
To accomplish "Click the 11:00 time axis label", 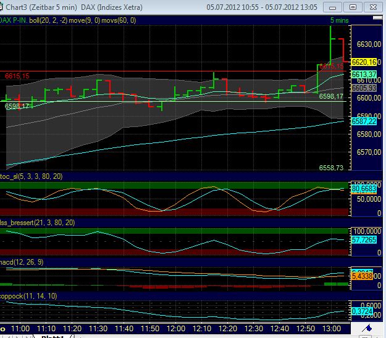I will [20, 329].
